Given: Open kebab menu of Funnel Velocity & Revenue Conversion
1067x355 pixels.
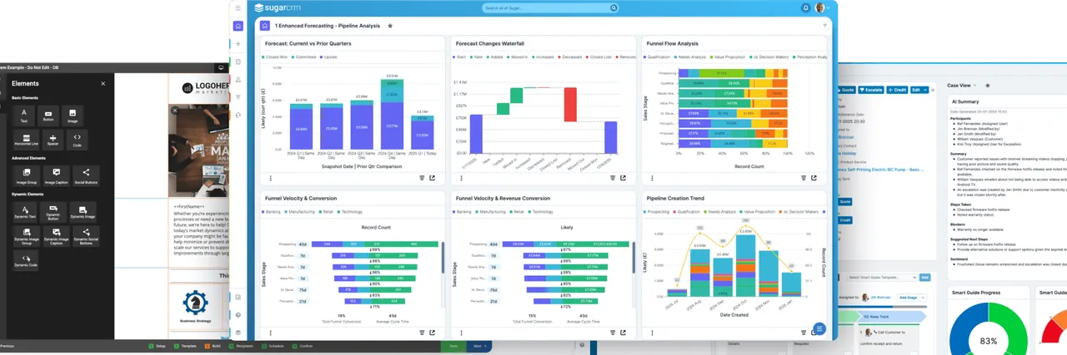Looking at the screenshot, I should (x=460, y=333).
